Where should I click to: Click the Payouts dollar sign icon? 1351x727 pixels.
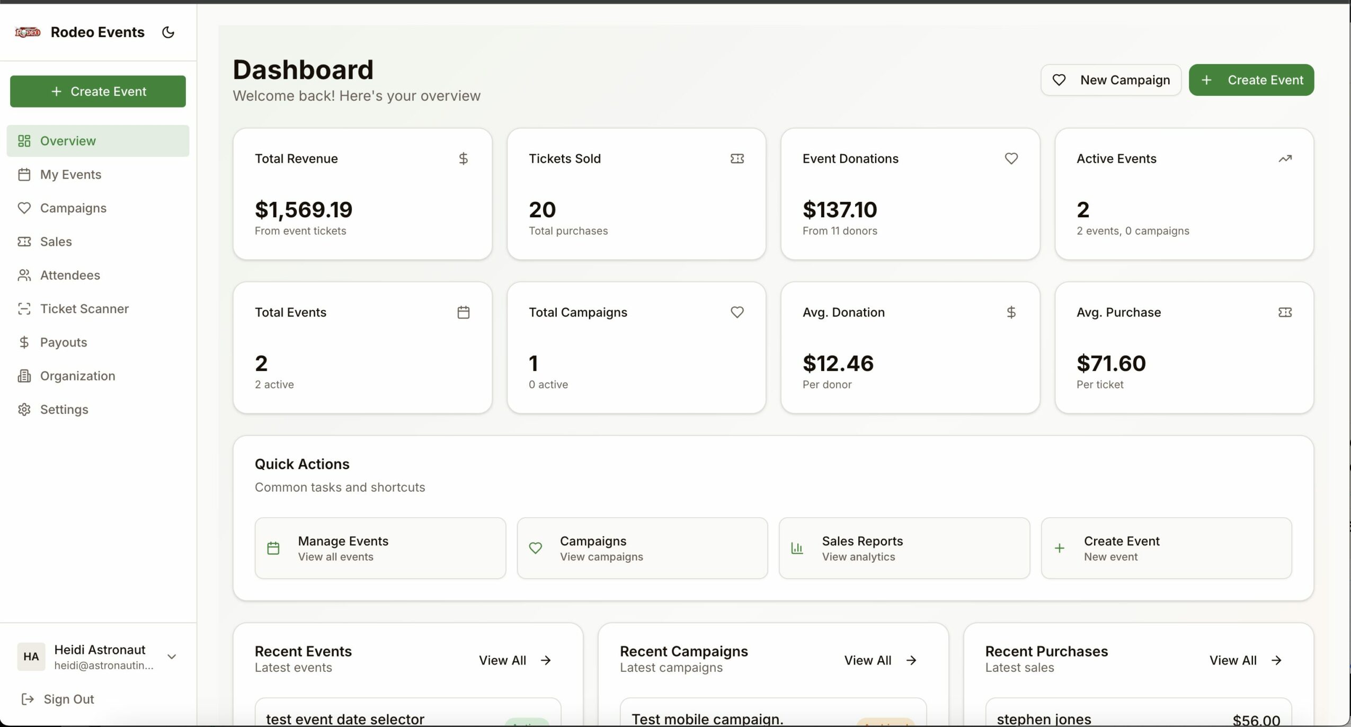coord(24,342)
